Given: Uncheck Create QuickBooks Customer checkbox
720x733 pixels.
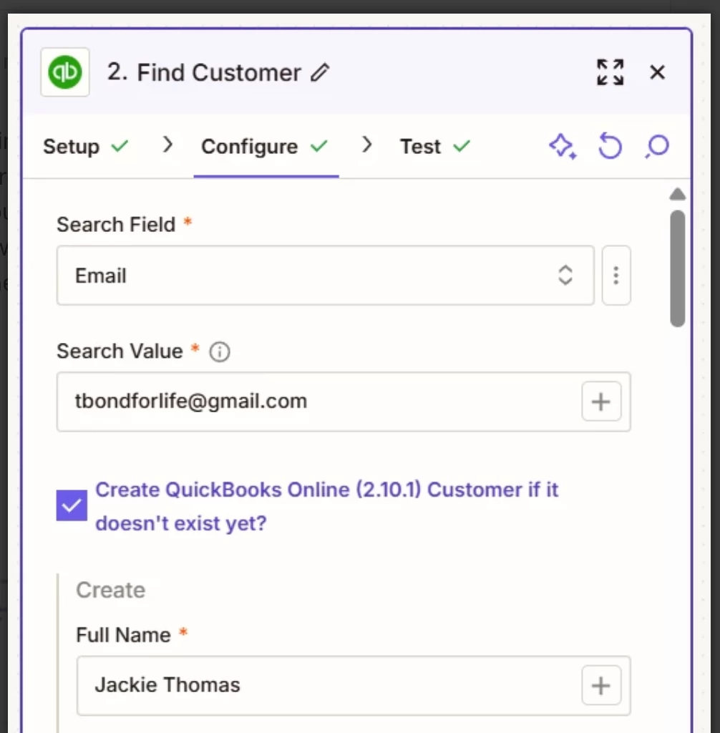Looking at the screenshot, I should (72, 505).
